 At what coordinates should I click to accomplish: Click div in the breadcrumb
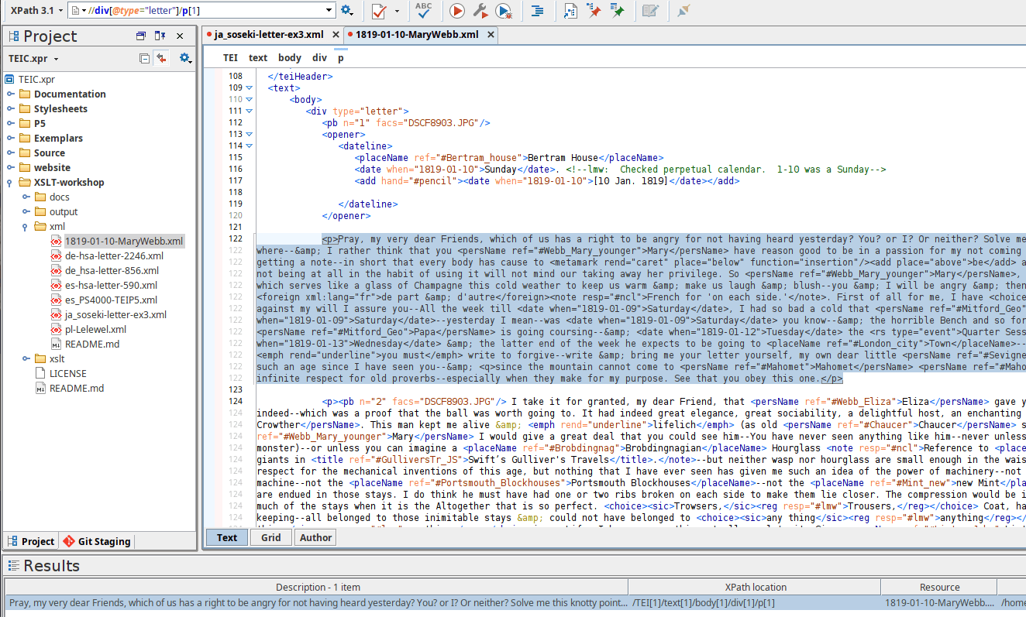point(319,58)
